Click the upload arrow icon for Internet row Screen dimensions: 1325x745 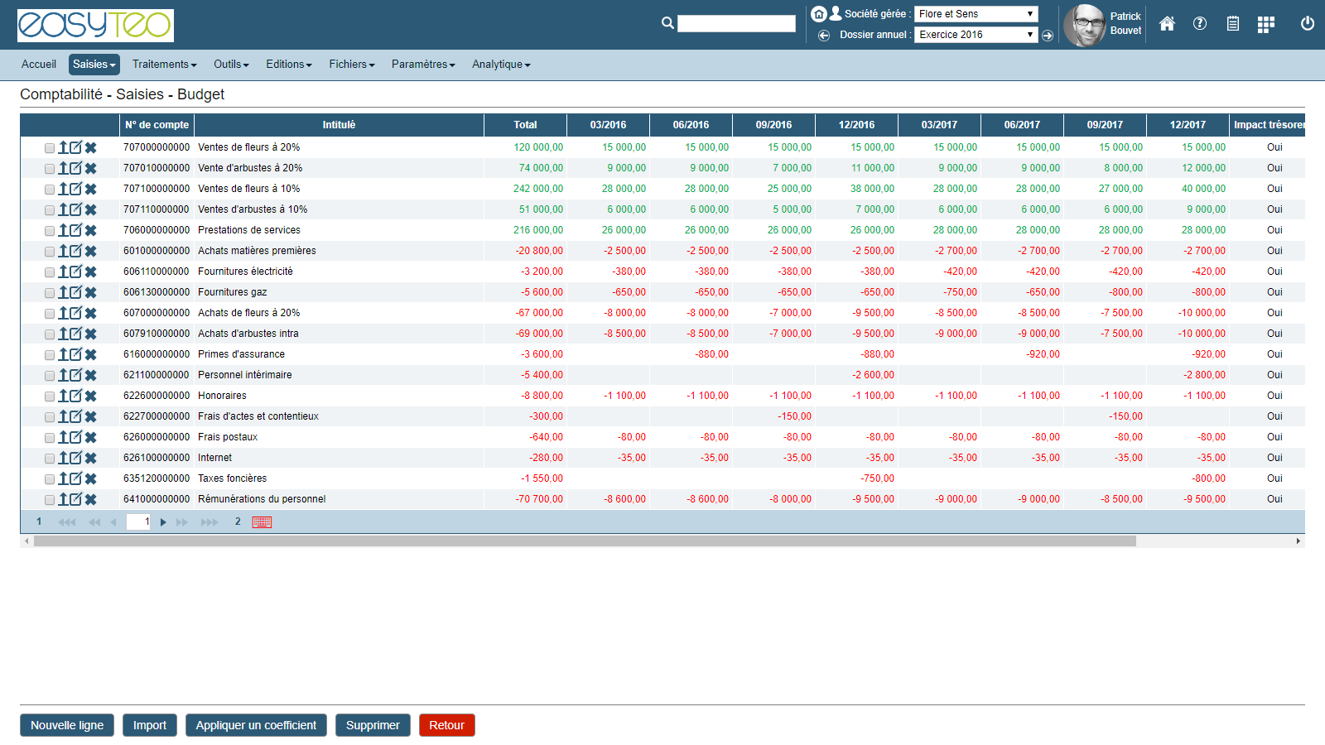[x=63, y=458]
